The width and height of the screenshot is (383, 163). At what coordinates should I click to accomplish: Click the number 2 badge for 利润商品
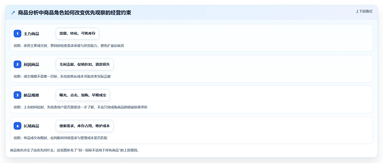pos(17,64)
